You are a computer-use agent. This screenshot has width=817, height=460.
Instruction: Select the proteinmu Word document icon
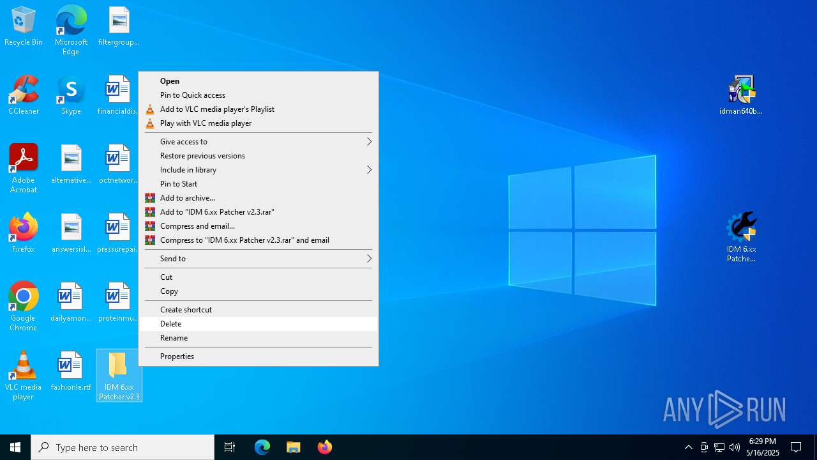[117, 303]
